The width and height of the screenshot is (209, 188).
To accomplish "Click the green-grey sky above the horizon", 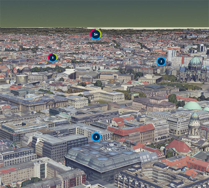I will (x=104, y=13).
